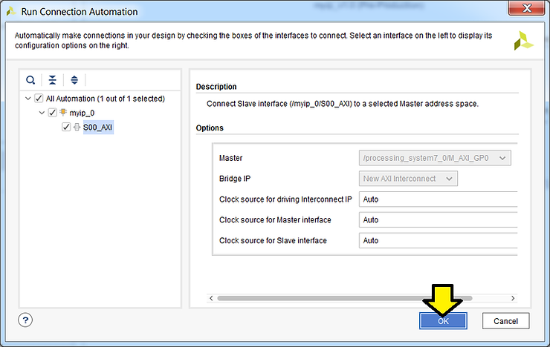Screen dimensions: 550x347
Task: Uncheck the S00_AXI checkbox
Action: point(66,127)
